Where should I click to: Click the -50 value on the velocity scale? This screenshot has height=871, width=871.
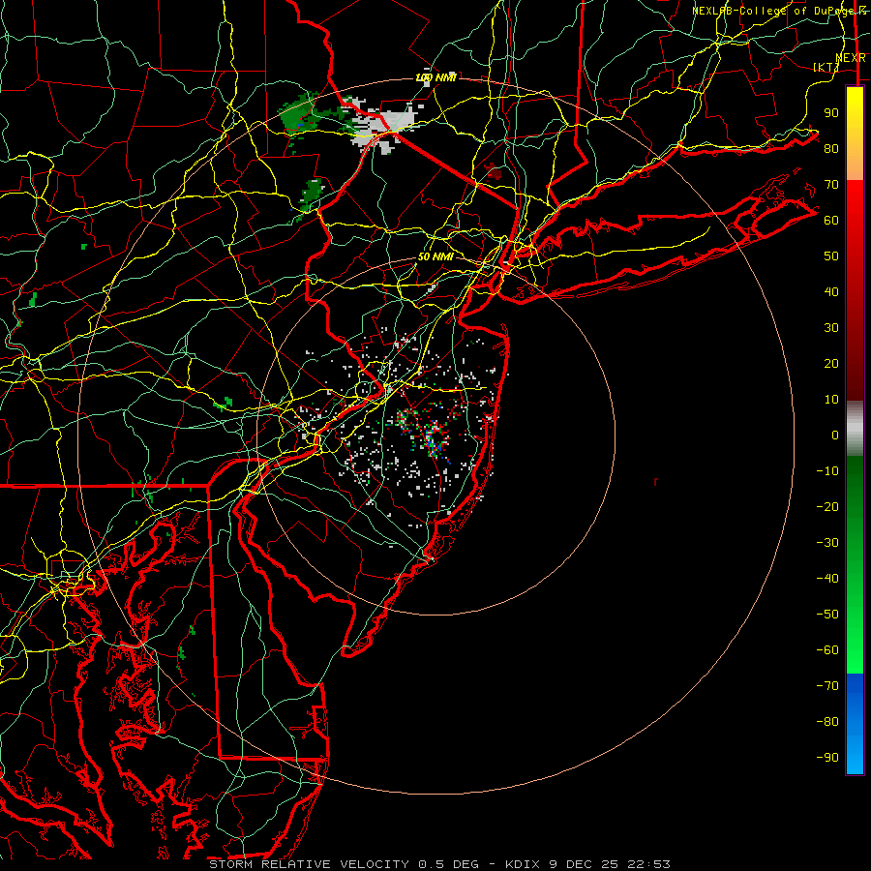pos(827,615)
